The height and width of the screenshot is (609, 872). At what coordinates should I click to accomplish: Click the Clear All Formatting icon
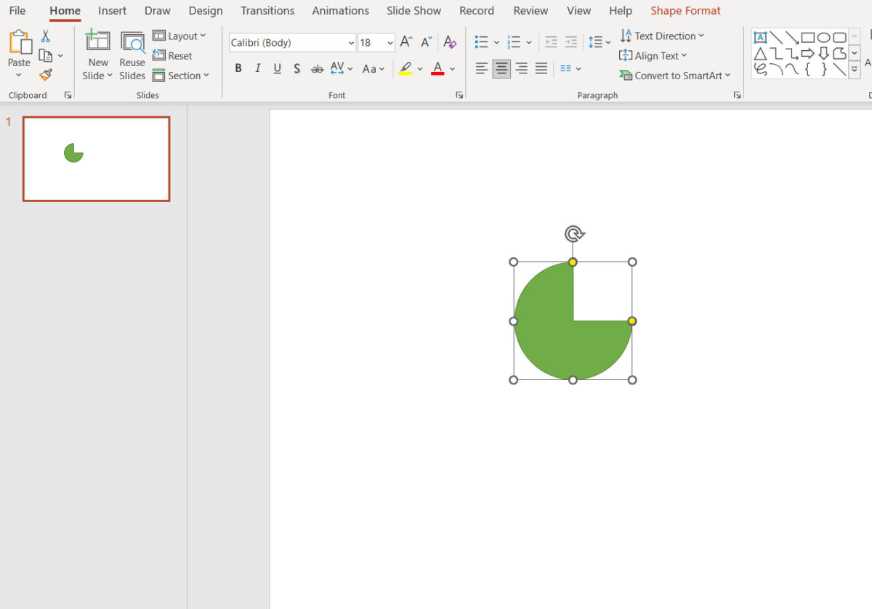(x=450, y=42)
